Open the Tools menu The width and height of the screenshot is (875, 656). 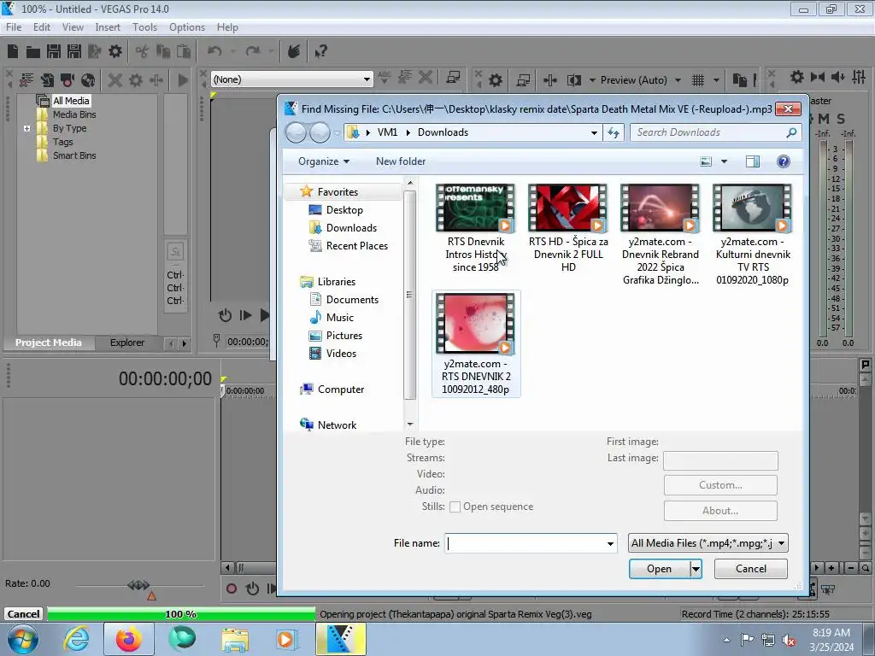(x=144, y=26)
